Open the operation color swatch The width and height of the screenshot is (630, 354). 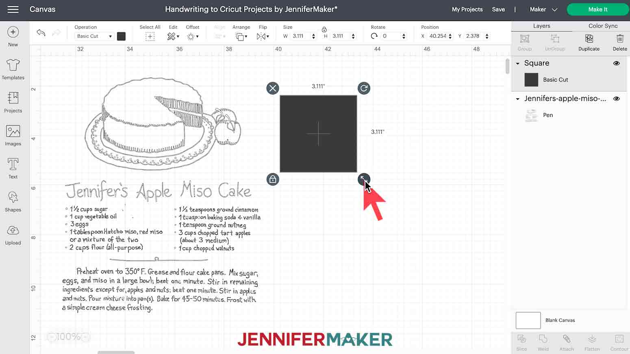(121, 36)
